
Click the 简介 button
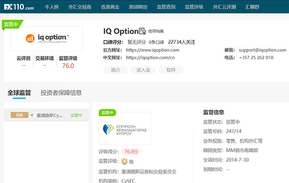(116, 70)
